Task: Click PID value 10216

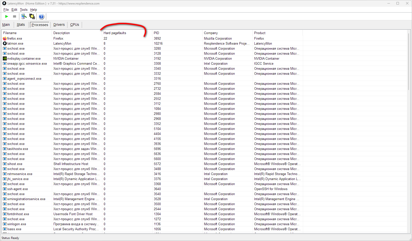Action: pyautogui.click(x=158, y=44)
